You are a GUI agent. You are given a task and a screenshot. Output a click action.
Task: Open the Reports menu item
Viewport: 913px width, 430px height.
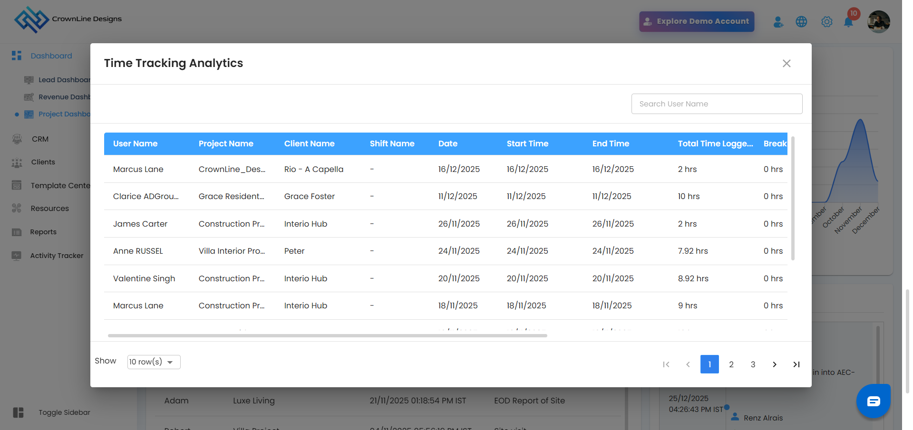[43, 232]
